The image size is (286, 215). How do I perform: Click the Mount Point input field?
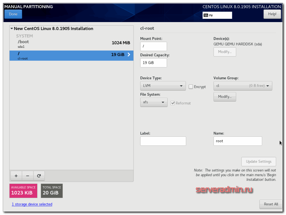(153, 46)
